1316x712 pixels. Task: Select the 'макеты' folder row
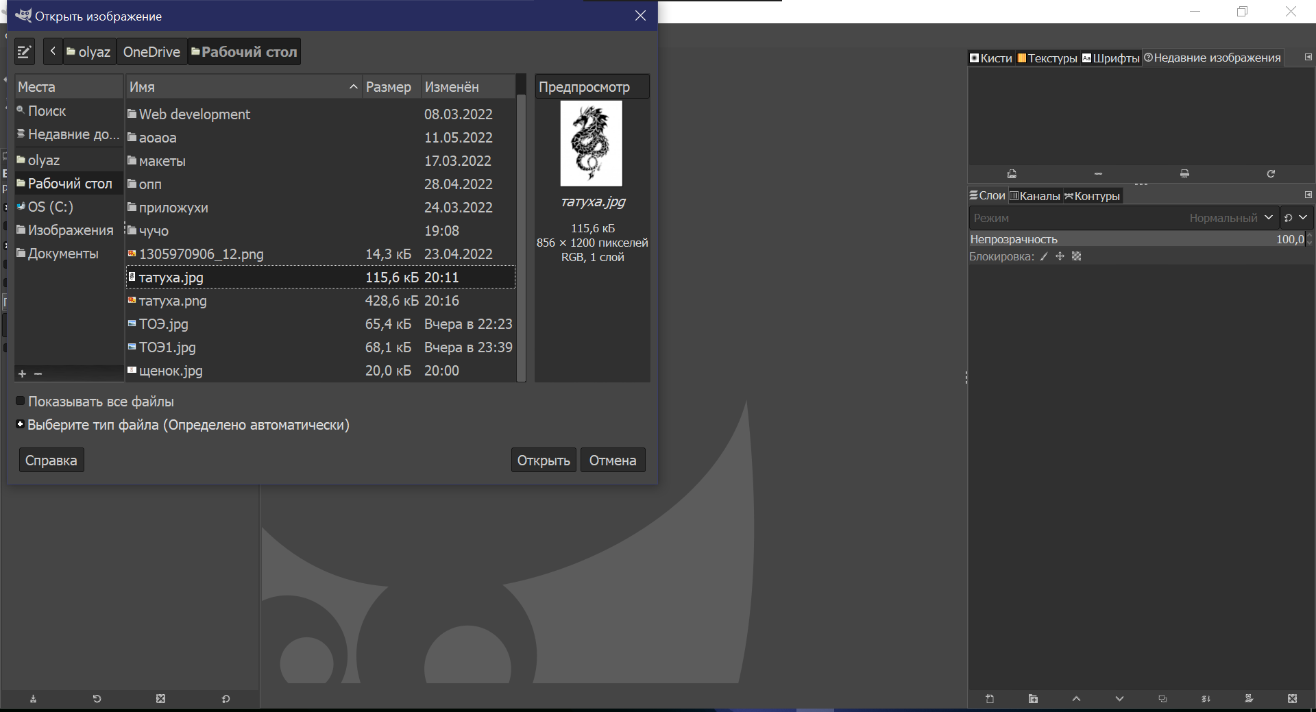coord(320,161)
